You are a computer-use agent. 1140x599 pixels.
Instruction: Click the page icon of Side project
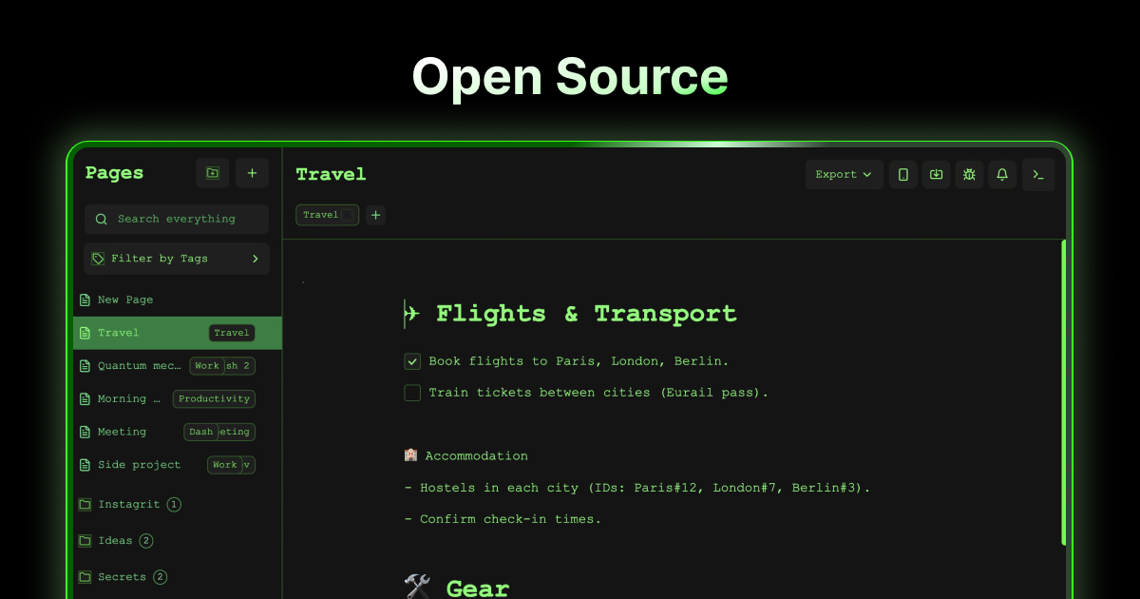(x=85, y=465)
